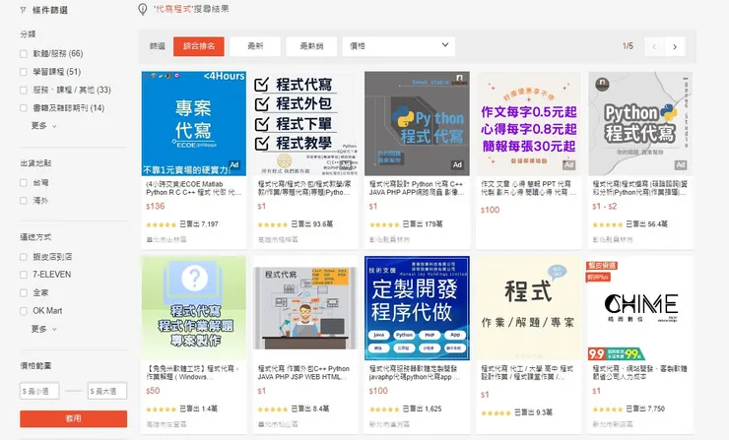Click the star rating above the 1,625 count
Screen dimensions: 729x440
pyautogui.click(x=384, y=409)
